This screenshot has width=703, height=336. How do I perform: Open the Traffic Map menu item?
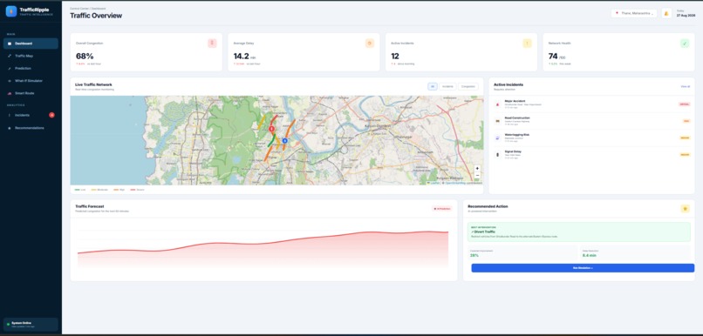tap(31, 56)
